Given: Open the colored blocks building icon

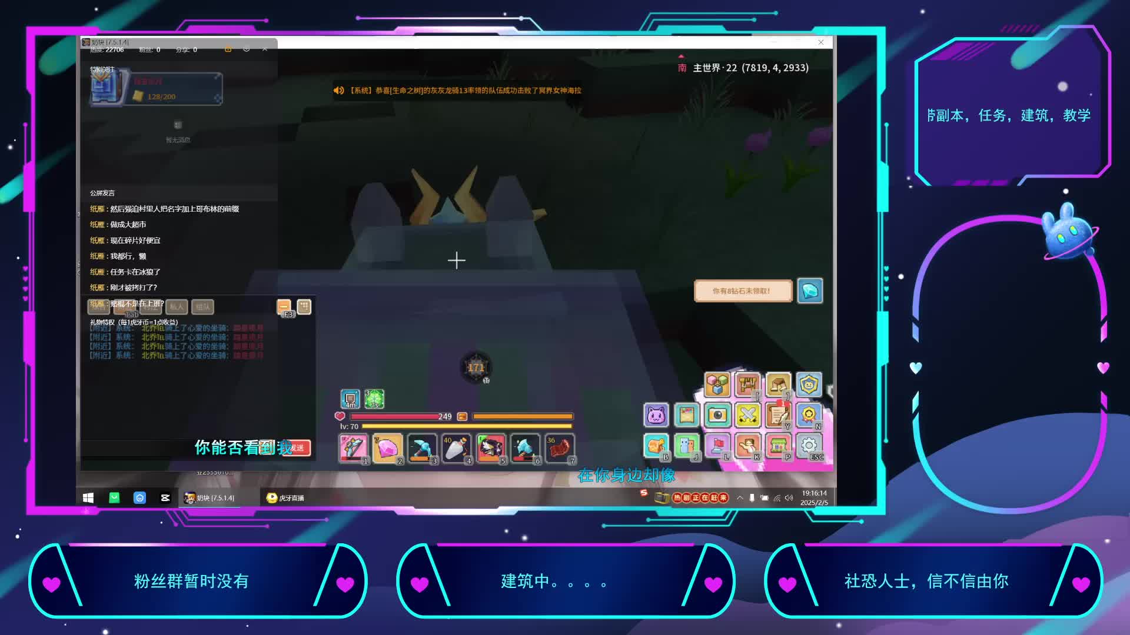Looking at the screenshot, I should (717, 385).
